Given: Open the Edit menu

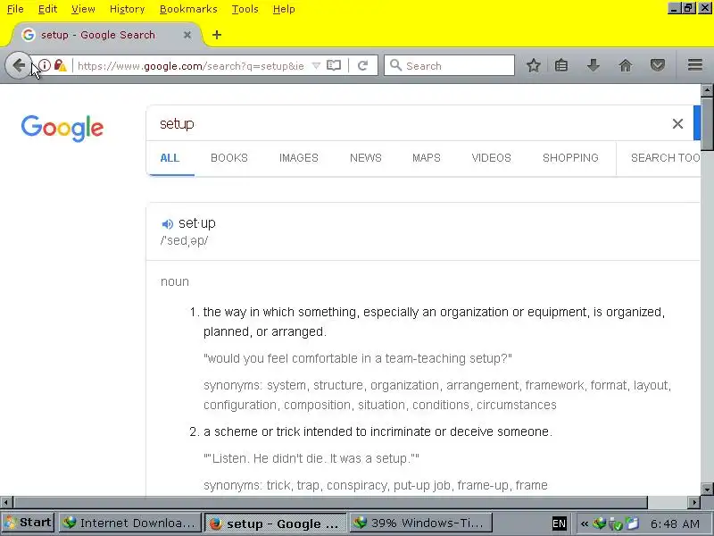Looking at the screenshot, I should pos(47,9).
